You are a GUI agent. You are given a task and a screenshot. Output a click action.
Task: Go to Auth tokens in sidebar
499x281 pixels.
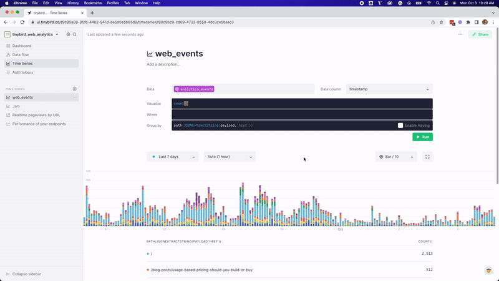[x=22, y=72]
